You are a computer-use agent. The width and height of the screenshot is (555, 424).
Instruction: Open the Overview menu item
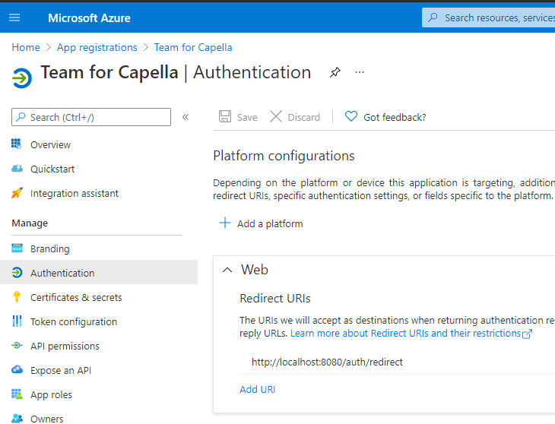click(50, 144)
